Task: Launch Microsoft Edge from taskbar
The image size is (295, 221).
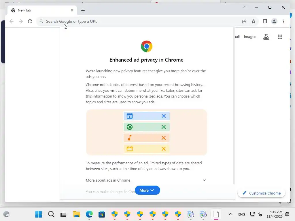Action: click(x=89, y=214)
